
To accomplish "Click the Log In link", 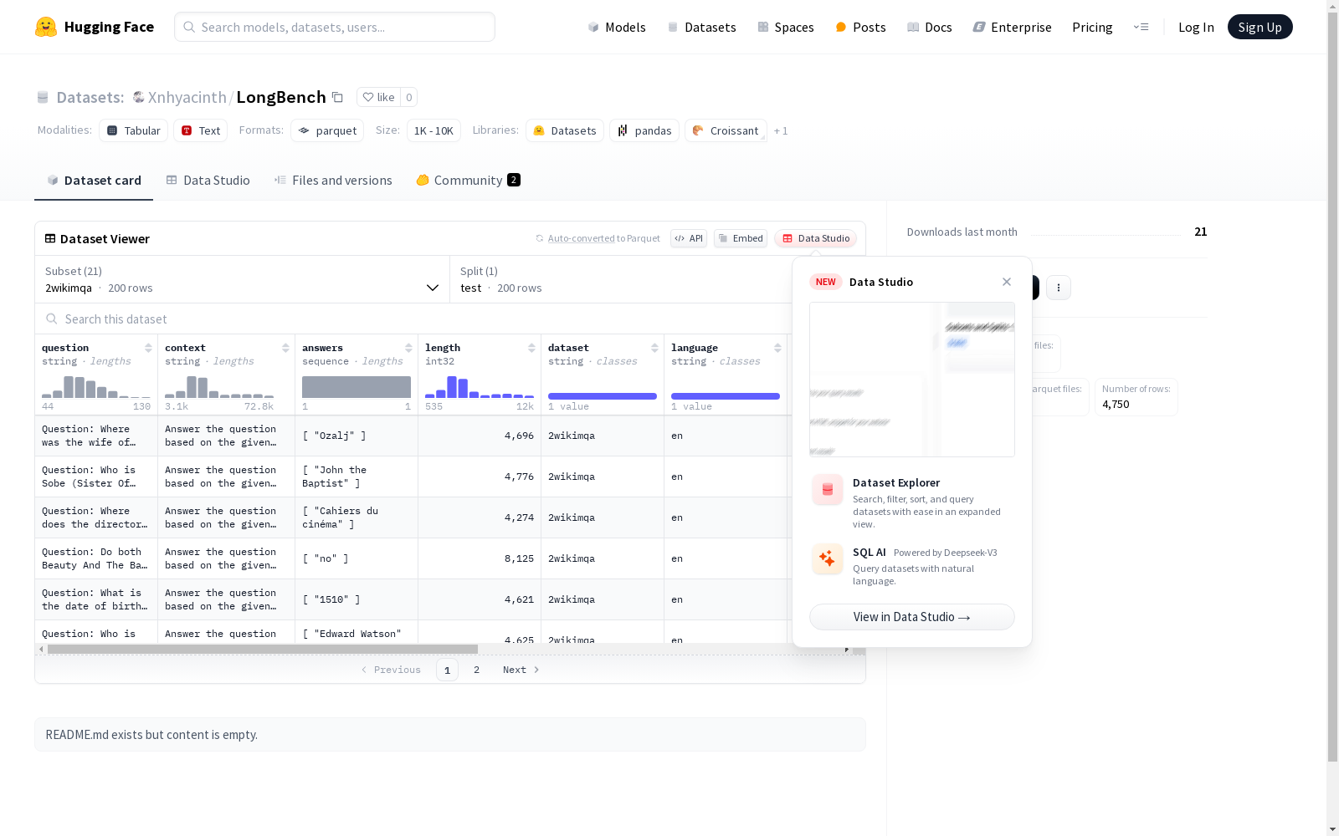I will (1196, 27).
